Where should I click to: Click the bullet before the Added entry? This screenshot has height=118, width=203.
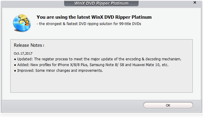pyautogui.click(x=15, y=65)
